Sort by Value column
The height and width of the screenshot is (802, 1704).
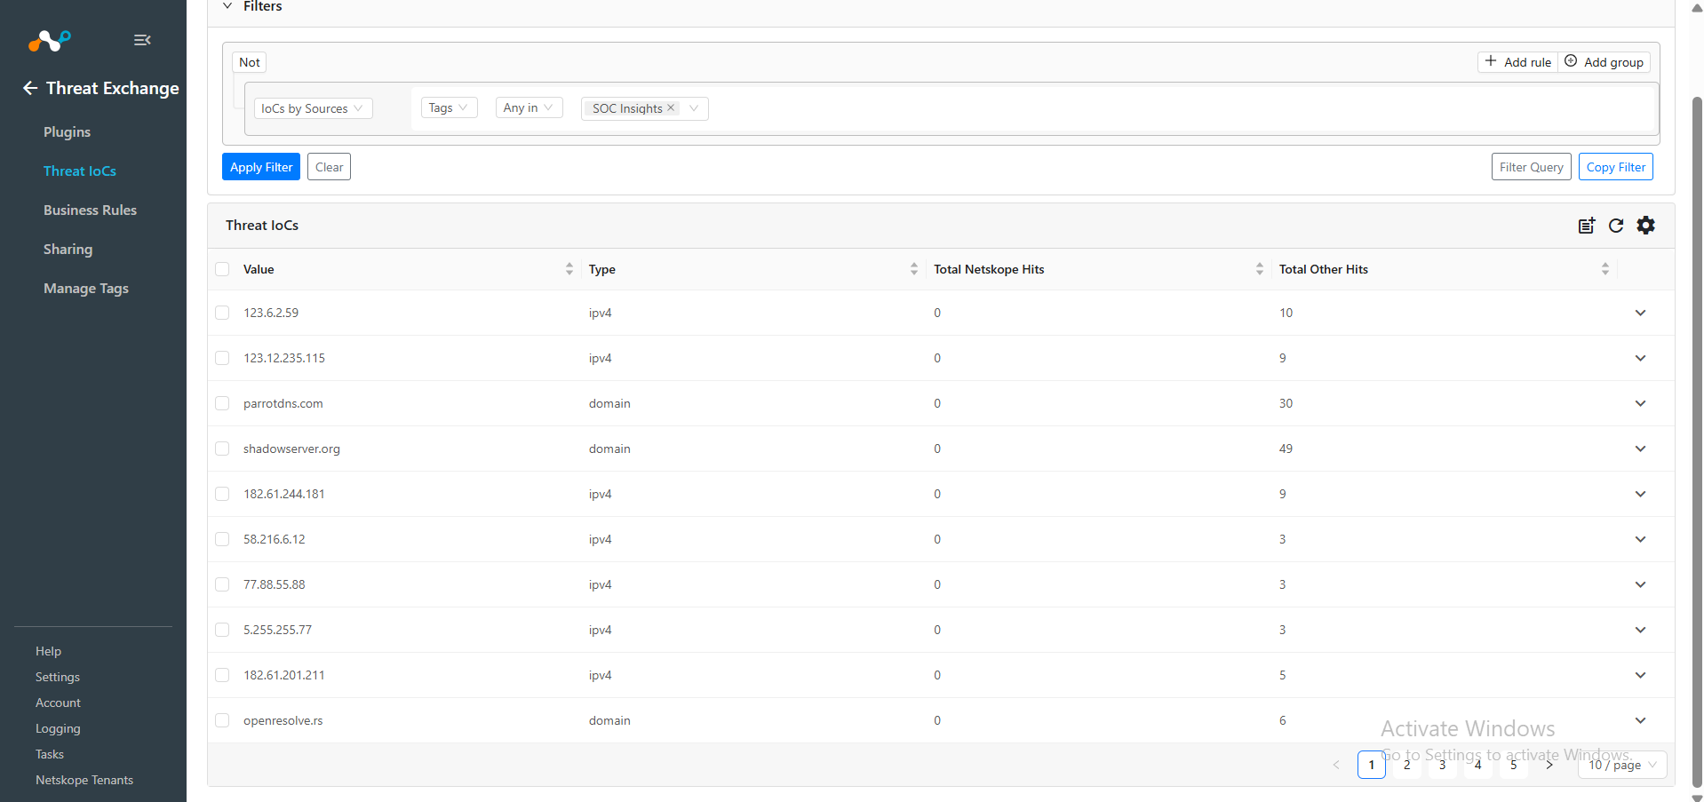pos(569,269)
